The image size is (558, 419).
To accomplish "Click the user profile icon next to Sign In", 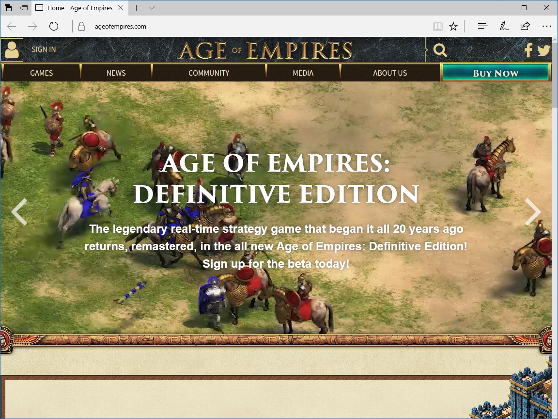I will tap(12, 49).
